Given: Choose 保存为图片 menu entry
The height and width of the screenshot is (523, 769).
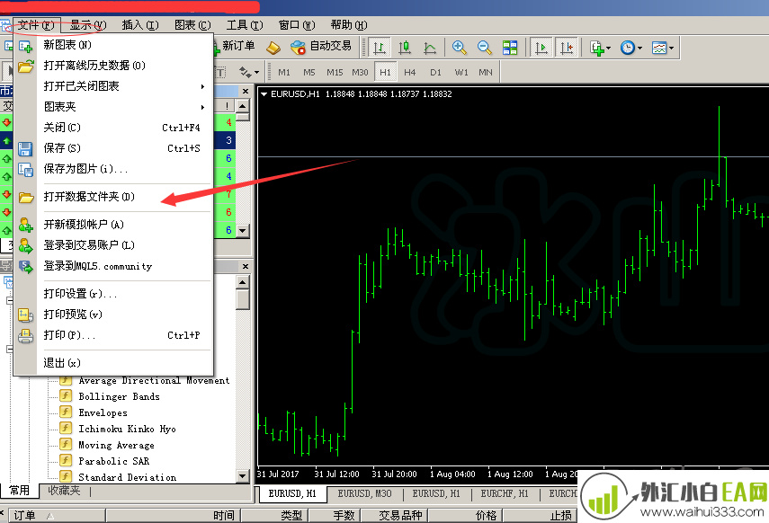Looking at the screenshot, I should click(114, 169).
